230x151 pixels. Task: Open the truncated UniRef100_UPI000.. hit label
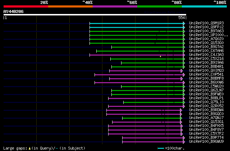208,35
